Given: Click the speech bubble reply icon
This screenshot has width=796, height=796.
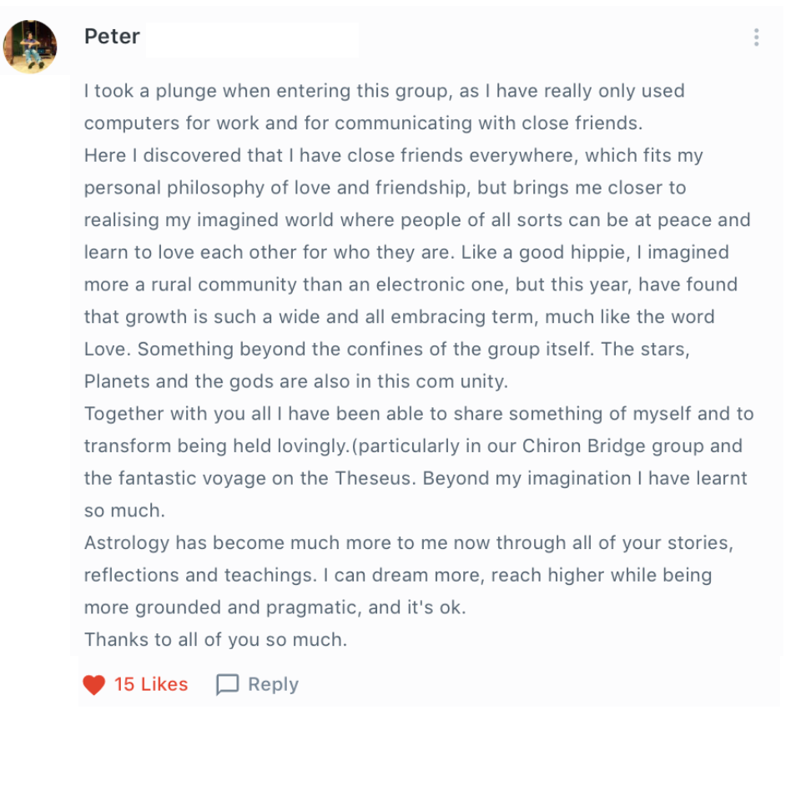Looking at the screenshot, I should click(x=227, y=684).
